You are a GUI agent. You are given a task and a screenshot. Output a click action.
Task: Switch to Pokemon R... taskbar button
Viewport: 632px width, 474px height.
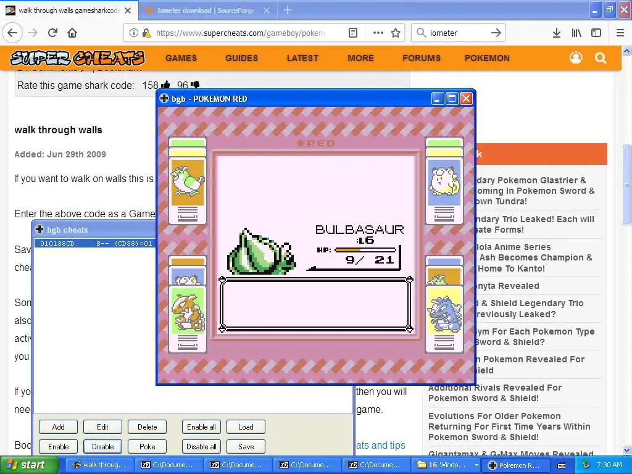click(x=514, y=465)
